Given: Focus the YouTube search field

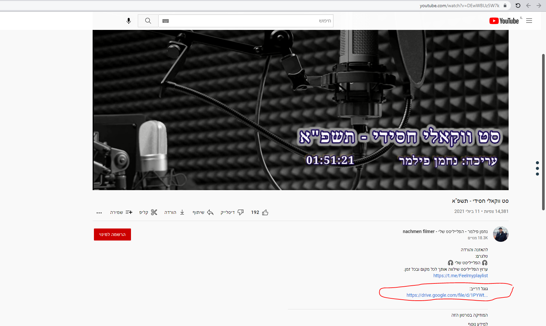Looking at the screenshot, I should pos(246,21).
